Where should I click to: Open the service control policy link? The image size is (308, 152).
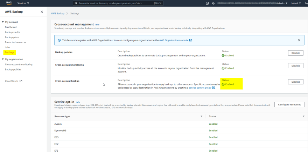202,88
